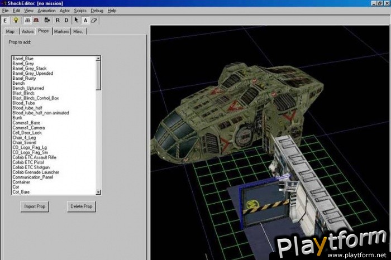This screenshot has height=260, width=391.
Task: Select Collab ETC Assault Rifle entry
Action: coord(35,157)
